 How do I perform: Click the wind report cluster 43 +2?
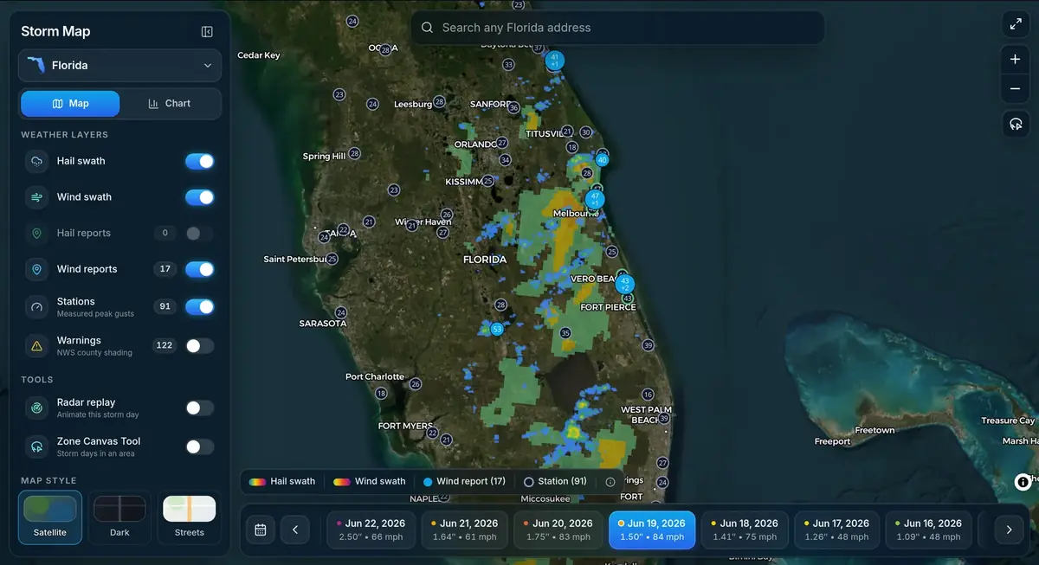coord(625,284)
